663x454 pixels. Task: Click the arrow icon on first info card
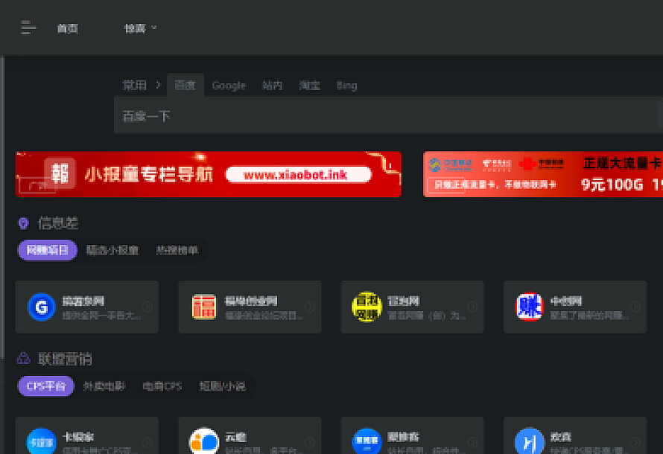tap(147, 307)
